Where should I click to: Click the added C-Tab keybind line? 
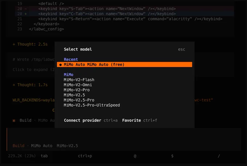pos(125,14)
